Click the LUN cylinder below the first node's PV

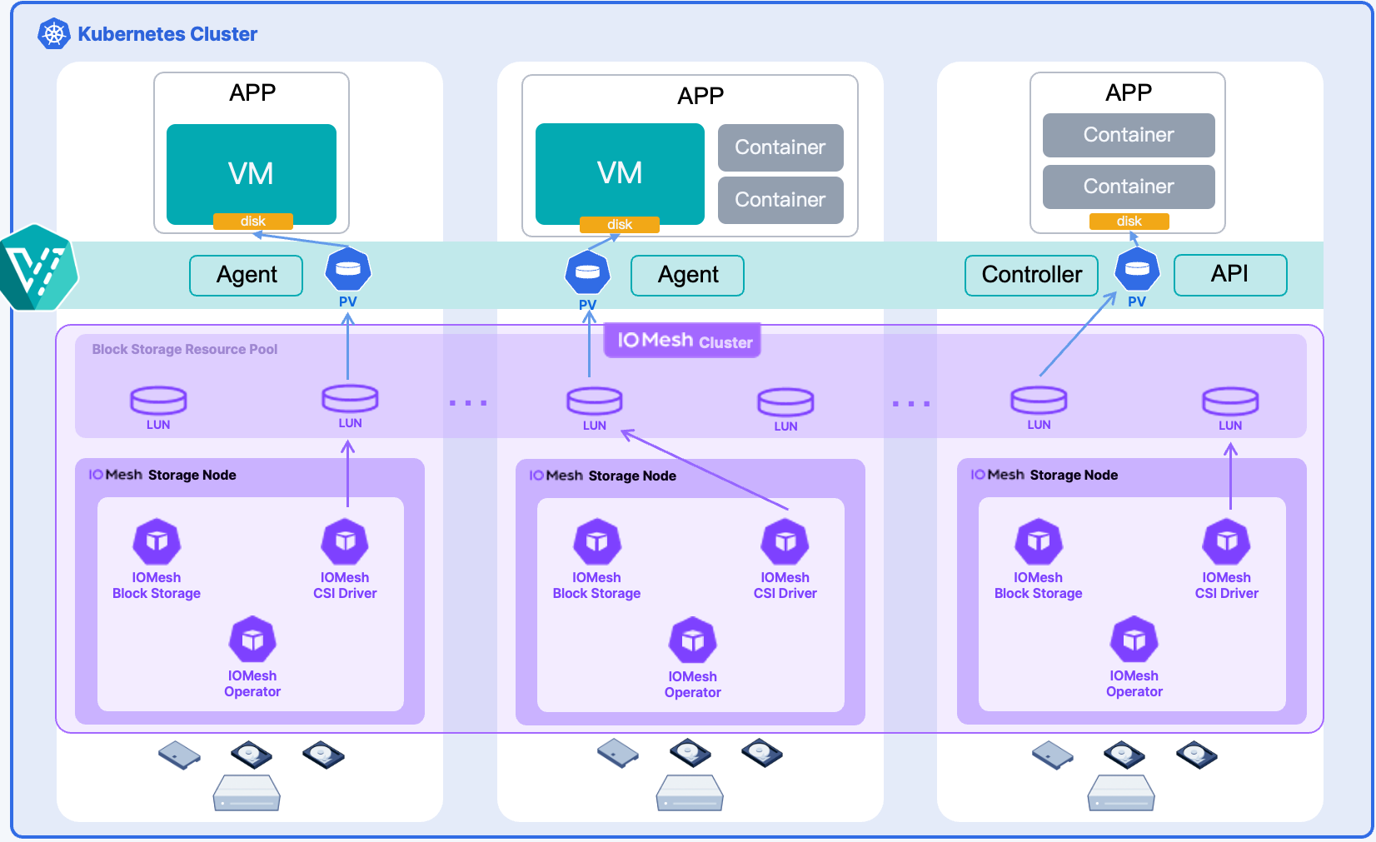click(x=350, y=398)
